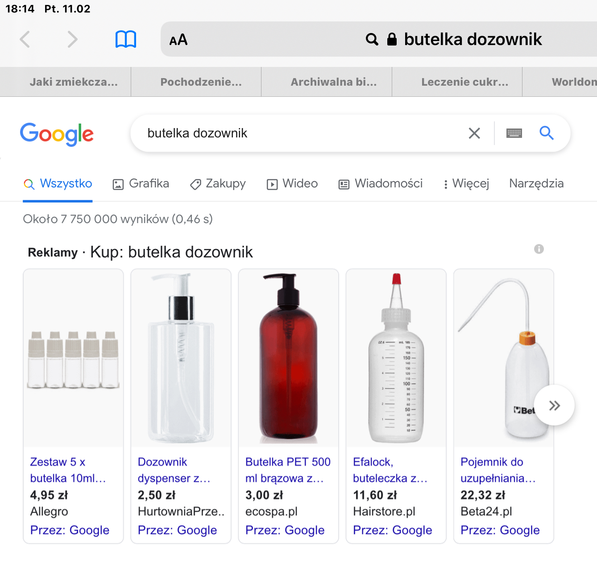This screenshot has height=576, width=597.
Task: Open the Wideo results tab
Action: tap(292, 184)
